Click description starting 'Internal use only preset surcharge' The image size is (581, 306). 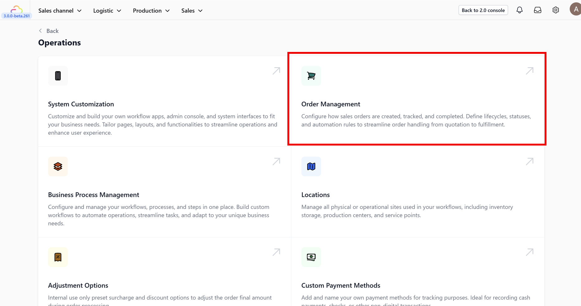point(160,300)
